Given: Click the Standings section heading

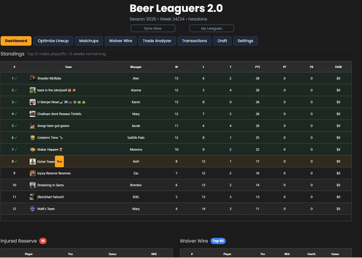Looking at the screenshot, I should (x=12, y=54).
